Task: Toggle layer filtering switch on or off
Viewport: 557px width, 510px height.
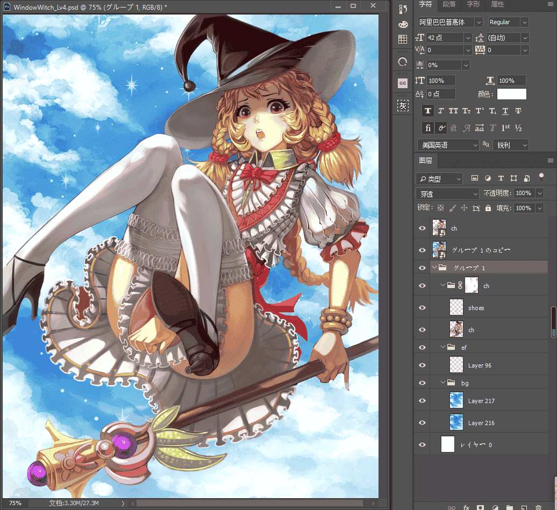Action: (541, 177)
